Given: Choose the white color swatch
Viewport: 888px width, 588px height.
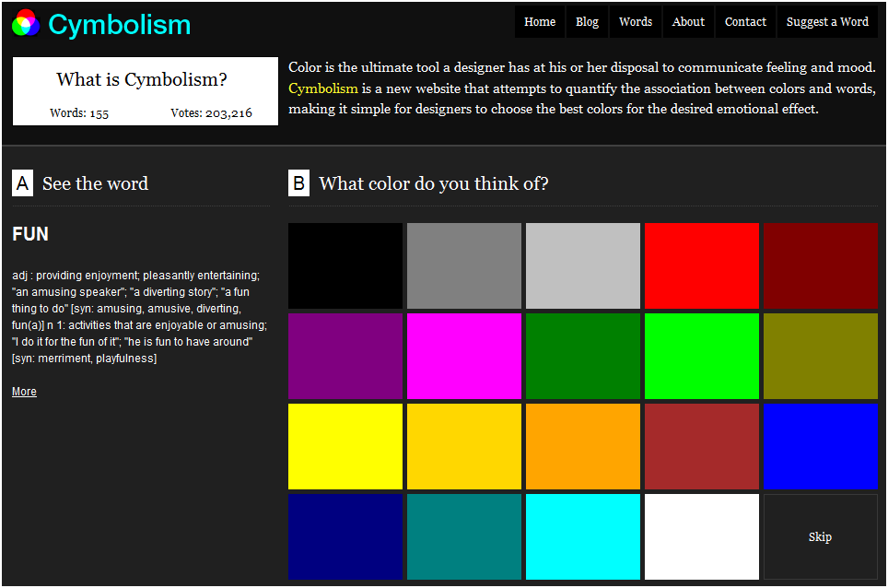Looking at the screenshot, I should [702, 536].
